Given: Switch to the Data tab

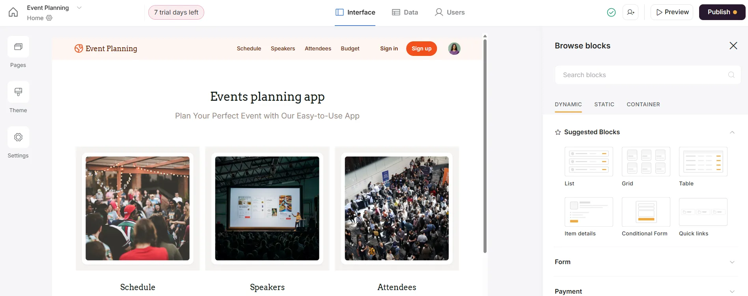Looking at the screenshot, I should pos(405,12).
